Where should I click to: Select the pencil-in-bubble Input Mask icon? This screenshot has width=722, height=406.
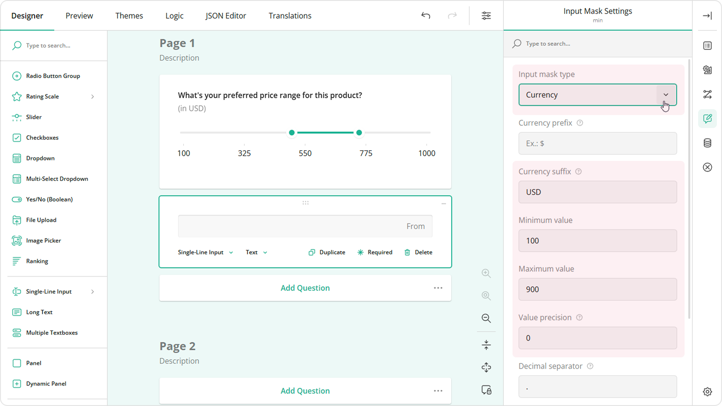[708, 118]
